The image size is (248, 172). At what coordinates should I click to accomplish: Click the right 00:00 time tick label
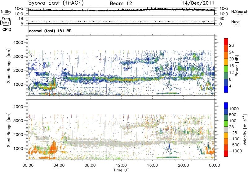[215, 165]
